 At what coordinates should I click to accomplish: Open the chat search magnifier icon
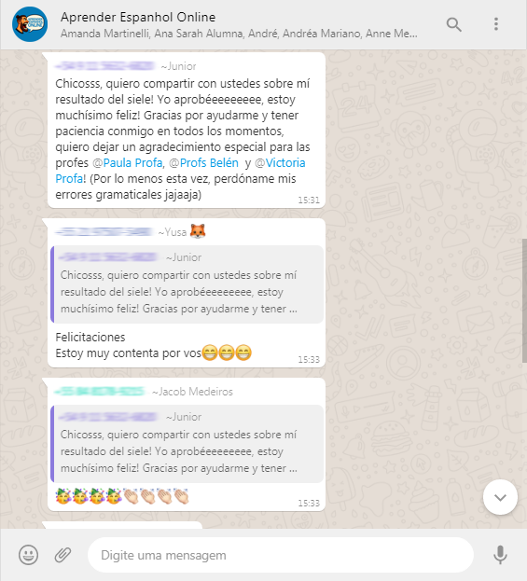click(453, 24)
